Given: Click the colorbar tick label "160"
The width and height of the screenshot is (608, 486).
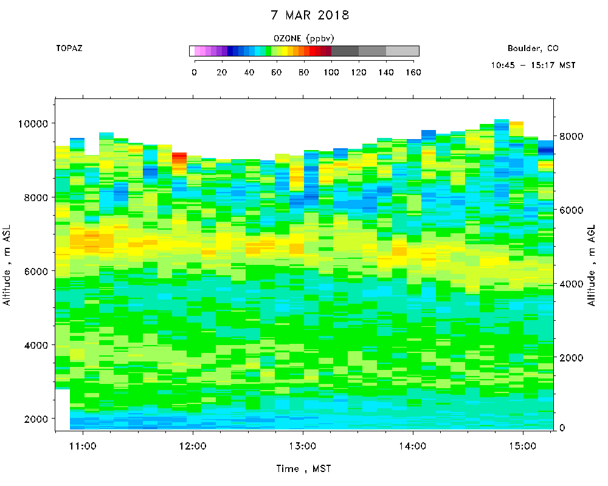Looking at the screenshot, I should point(413,72).
